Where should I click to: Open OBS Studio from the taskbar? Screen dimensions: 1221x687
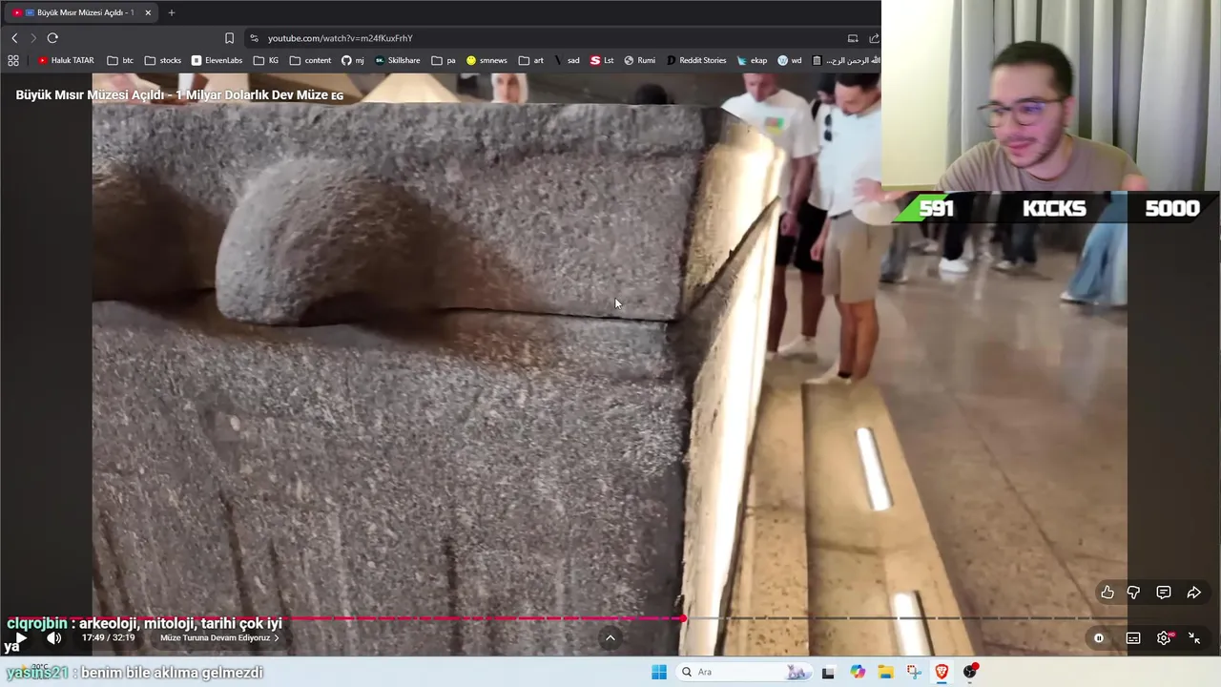coord(970,672)
